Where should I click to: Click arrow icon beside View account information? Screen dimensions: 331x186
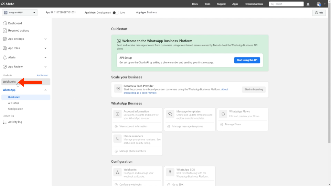pyautogui.click(x=116, y=127)
